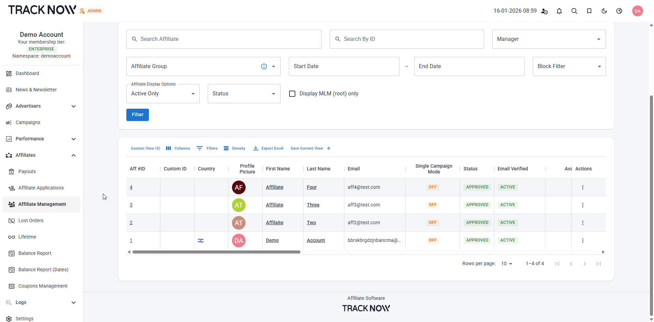Viewport: 654px width, 322px height.
Task: Click the Affiliate Group info icon
Action: click(x=264, y=66)
